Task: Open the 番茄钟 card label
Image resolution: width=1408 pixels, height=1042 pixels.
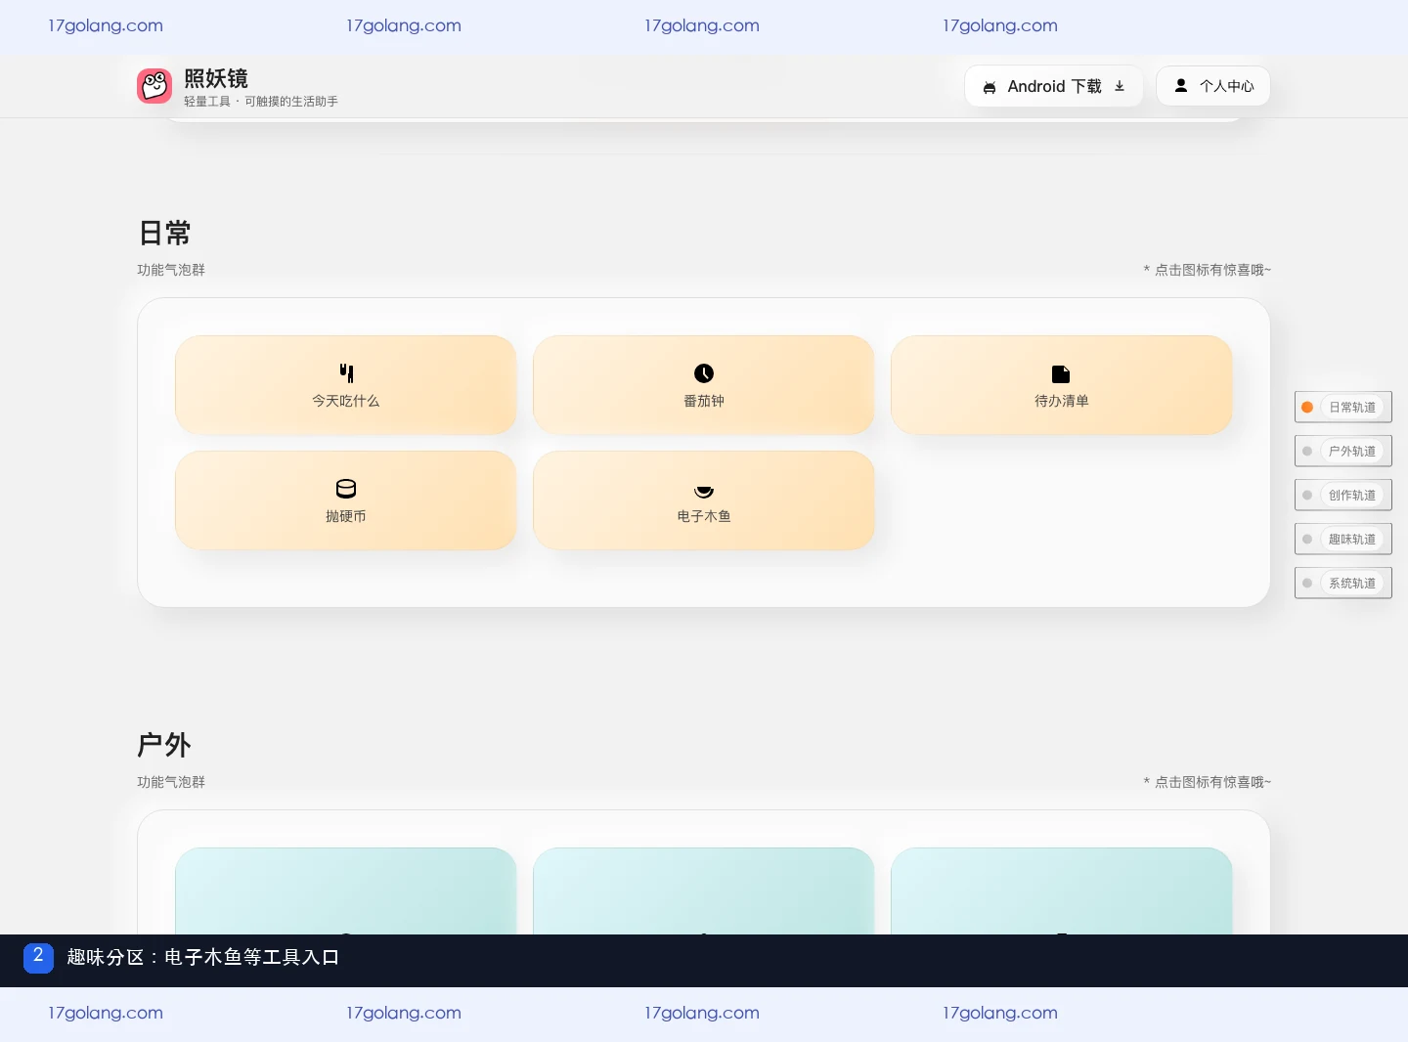Action: 704,401
